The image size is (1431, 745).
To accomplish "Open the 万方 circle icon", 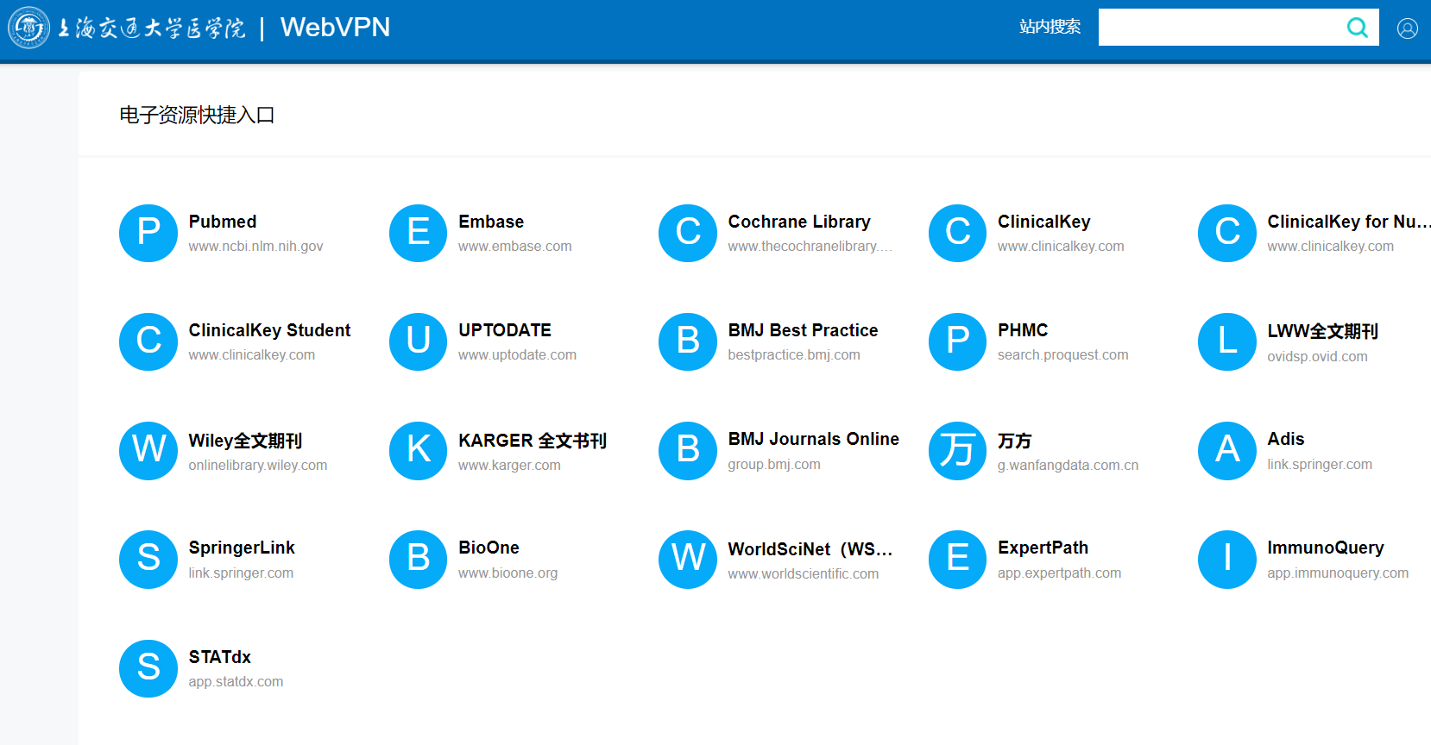I will [x=957, y=450].
